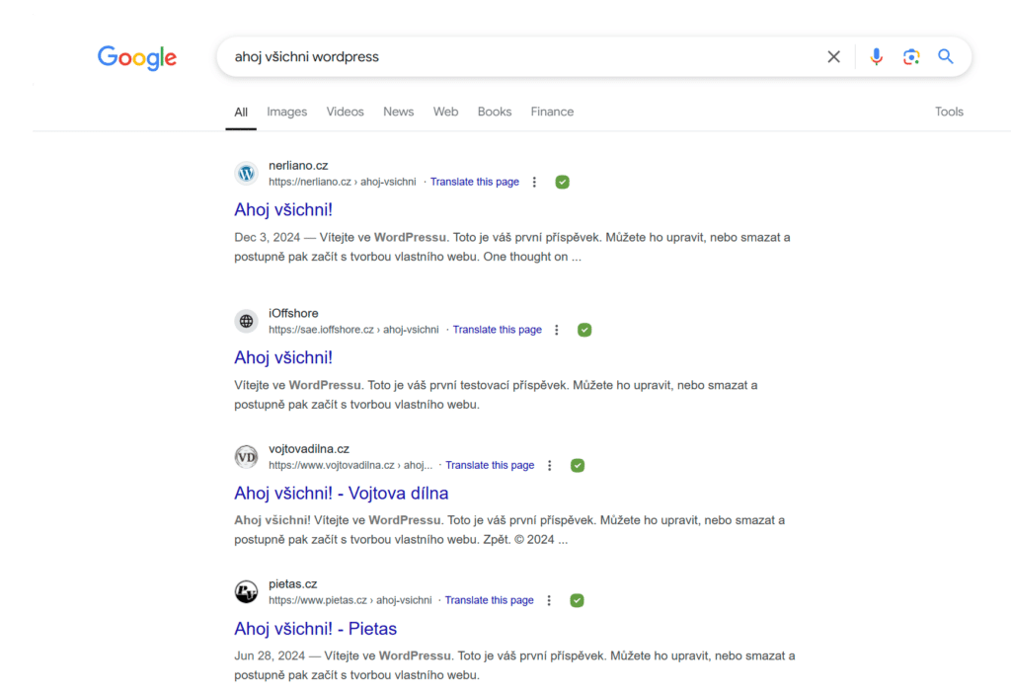Open 'Ahoj všichni! - Vojtova dílna' result
This screenshot has height=692, width=1011.
341,493
